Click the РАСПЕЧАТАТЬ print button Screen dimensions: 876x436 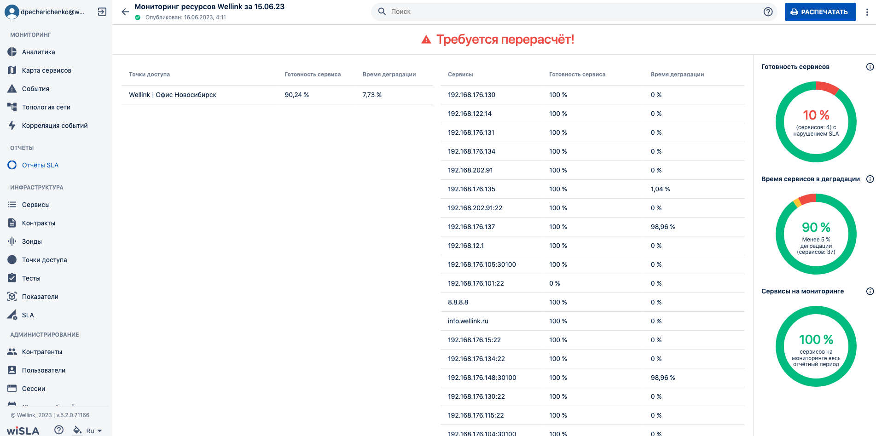[820, 12]
